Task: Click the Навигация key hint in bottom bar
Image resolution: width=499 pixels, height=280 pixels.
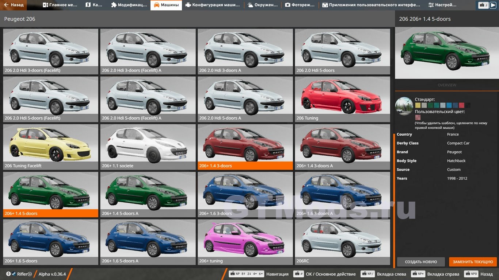Action: pyautogui.click(x=259, y=274)
